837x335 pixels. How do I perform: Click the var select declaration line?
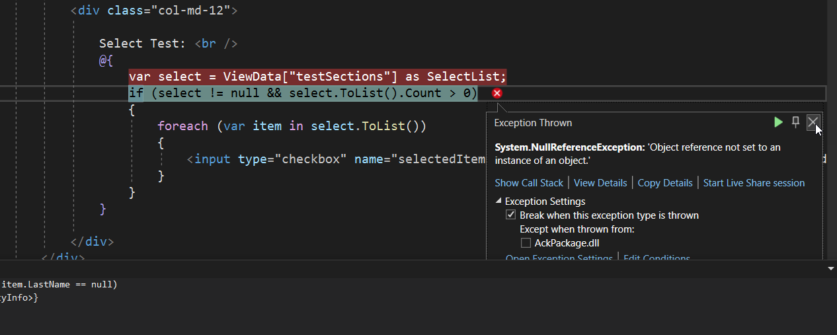(317, 77)
